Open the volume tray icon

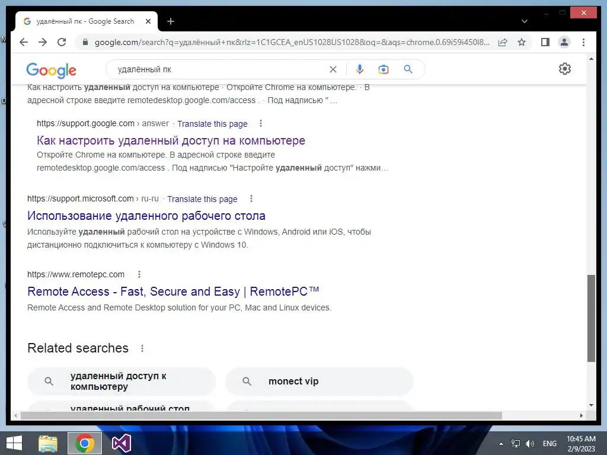point(530,444)
